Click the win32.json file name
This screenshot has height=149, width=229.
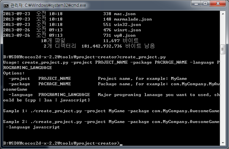click(x=128, y=25)
